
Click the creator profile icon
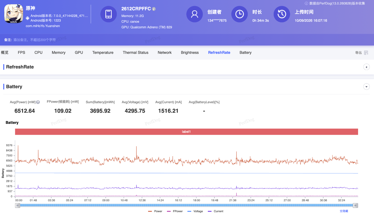[195, 14]
